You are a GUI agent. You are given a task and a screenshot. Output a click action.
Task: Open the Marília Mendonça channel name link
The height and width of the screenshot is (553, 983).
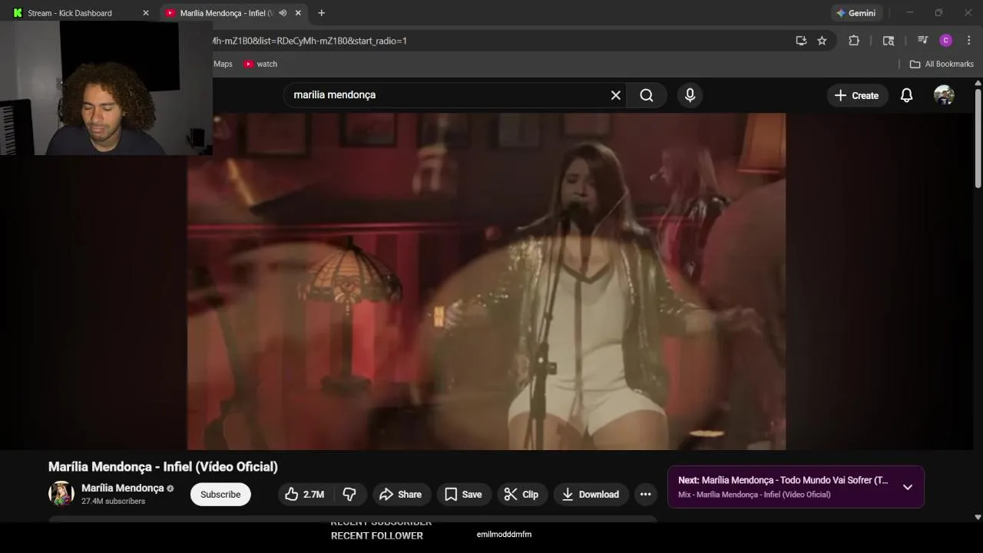pyautogui.click(x=122, y=488)
